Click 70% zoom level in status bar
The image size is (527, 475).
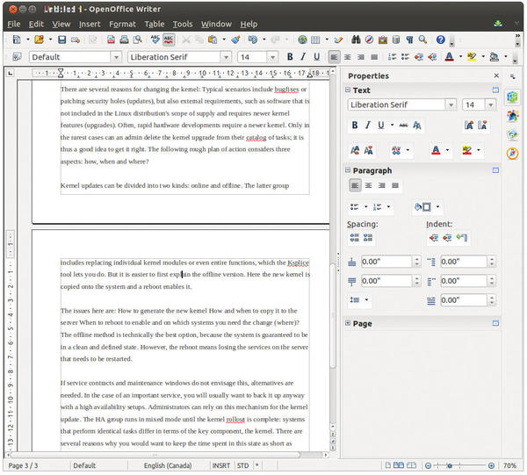[x=509, y=465]
